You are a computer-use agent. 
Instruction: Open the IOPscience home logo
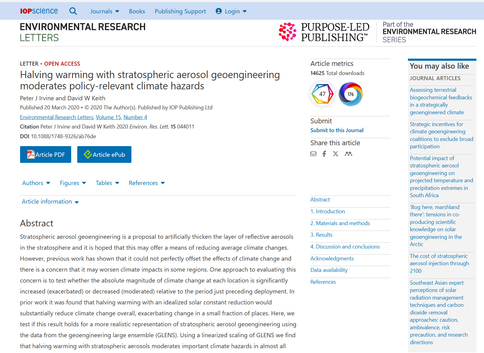click(x=39, y=11)
